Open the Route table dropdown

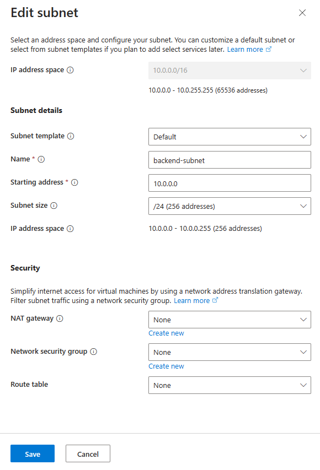pos(230,385)
